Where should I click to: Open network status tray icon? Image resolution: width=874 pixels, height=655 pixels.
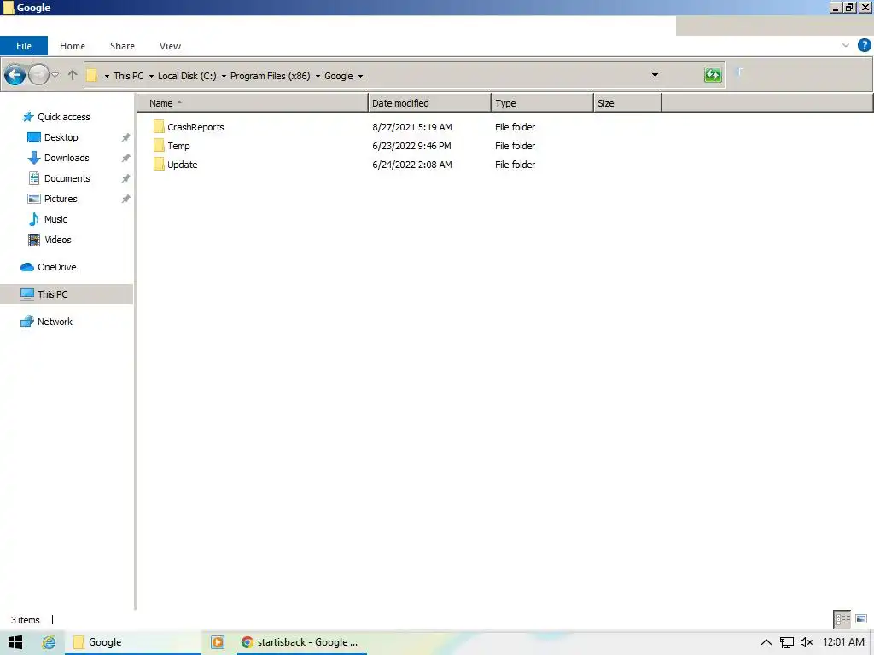786,643
